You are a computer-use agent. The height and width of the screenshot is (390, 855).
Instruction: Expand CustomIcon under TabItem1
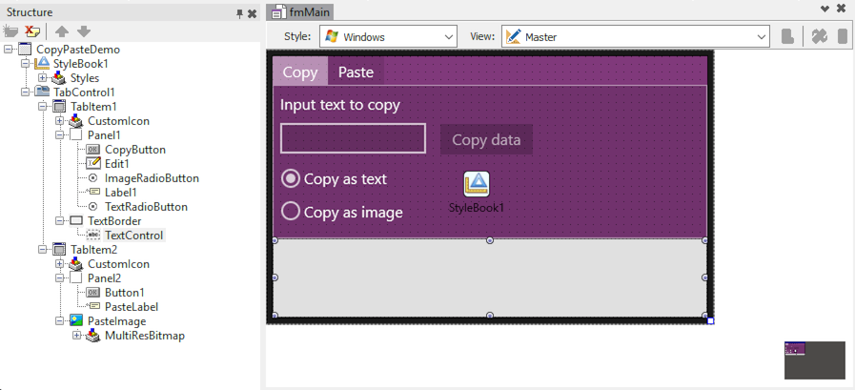59,120
